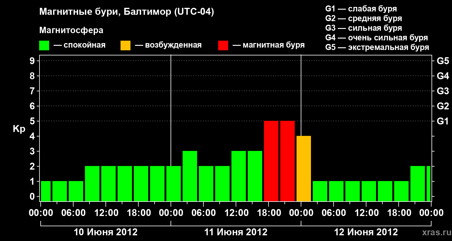Click the second red Kp 5 bar before midnight

click(287, 161)
